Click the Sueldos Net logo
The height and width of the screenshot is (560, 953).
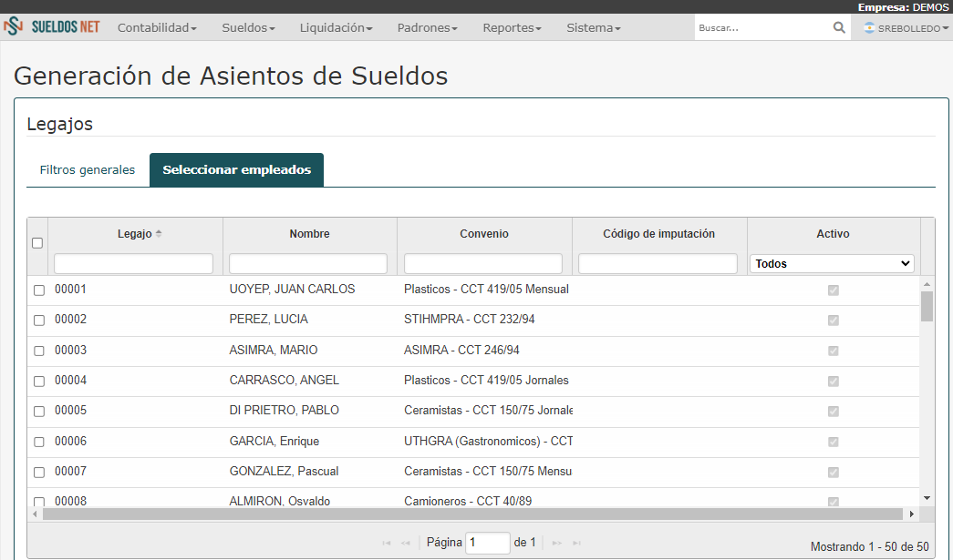pyautogui.click(x=52, y=27)
